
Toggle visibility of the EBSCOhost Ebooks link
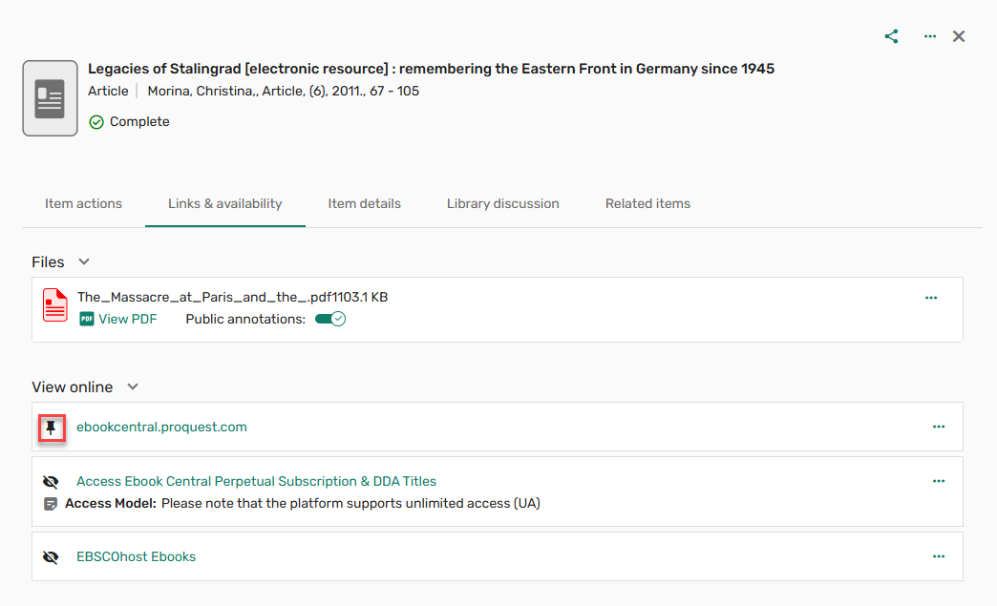click(x=52, y=557)
